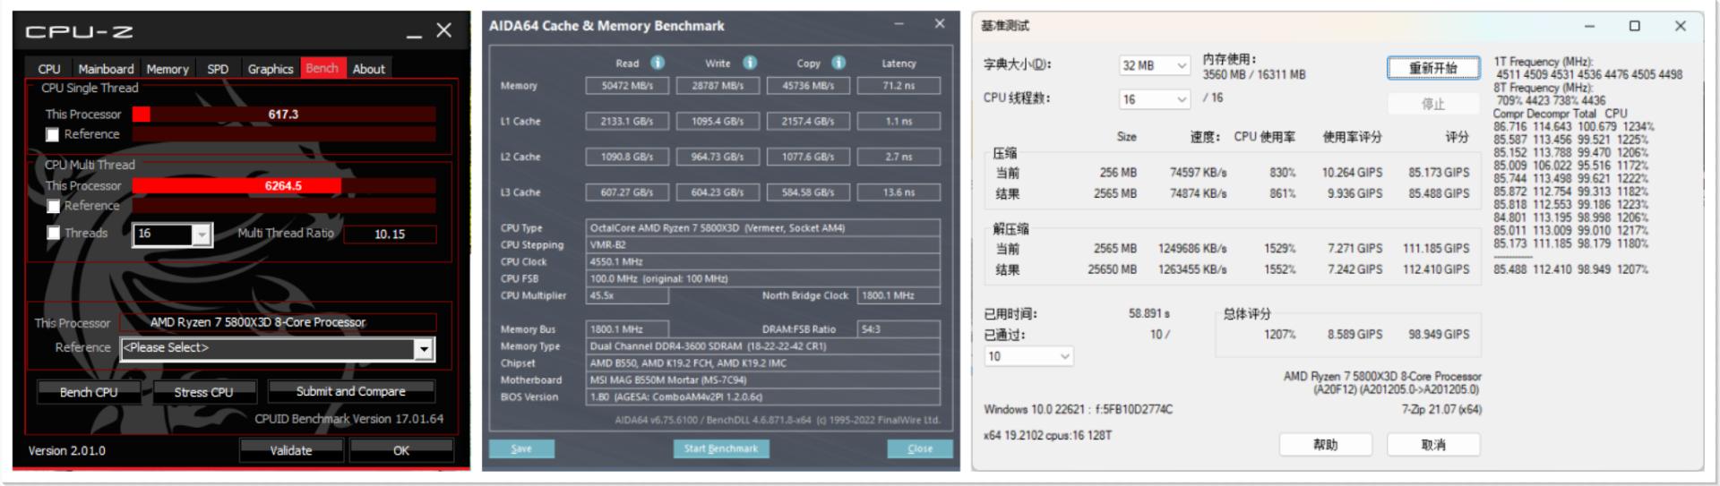
Task: Click This Processor name field
Action: pos(279,322)
